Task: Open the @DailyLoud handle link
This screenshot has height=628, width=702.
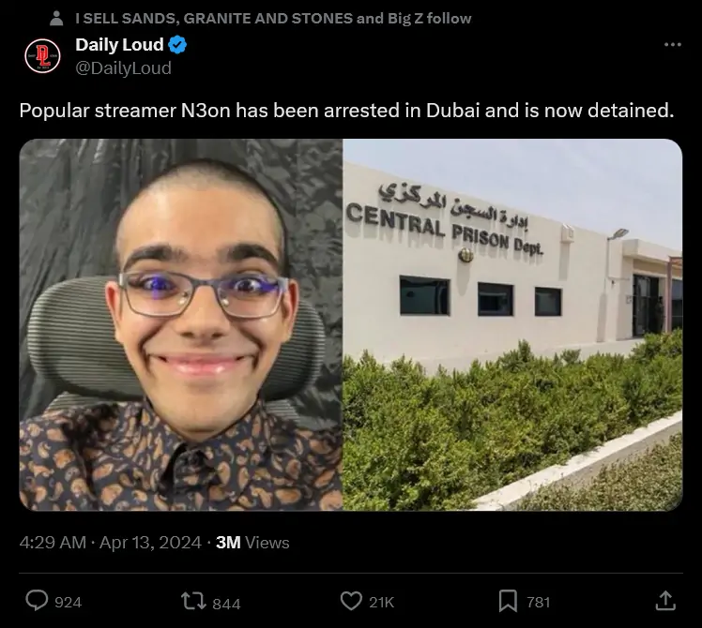Action: [123, 68]
